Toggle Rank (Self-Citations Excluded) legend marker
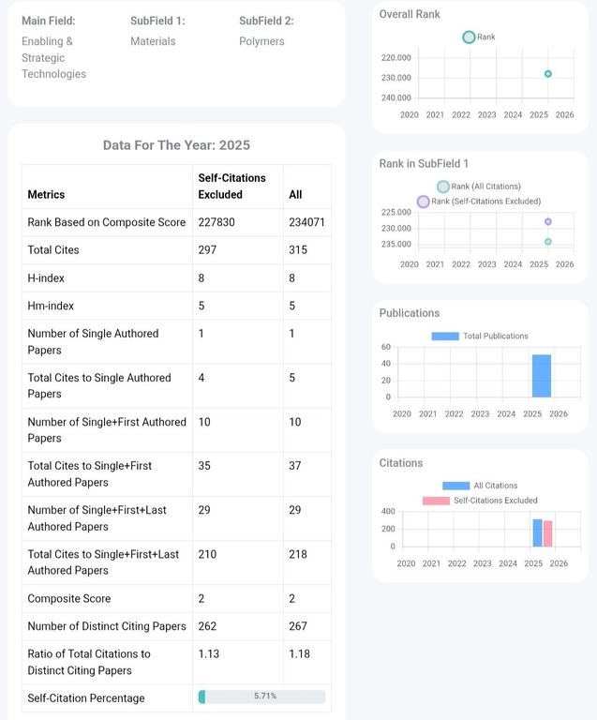This screenshot has height=720, width=597. click(x=423, y=202)
